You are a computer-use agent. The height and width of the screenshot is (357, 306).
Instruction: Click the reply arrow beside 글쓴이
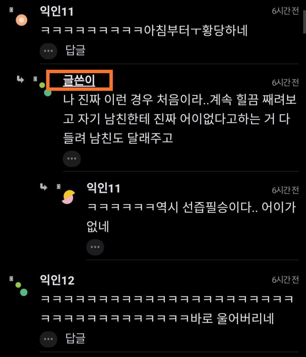(x=20, y=80)
